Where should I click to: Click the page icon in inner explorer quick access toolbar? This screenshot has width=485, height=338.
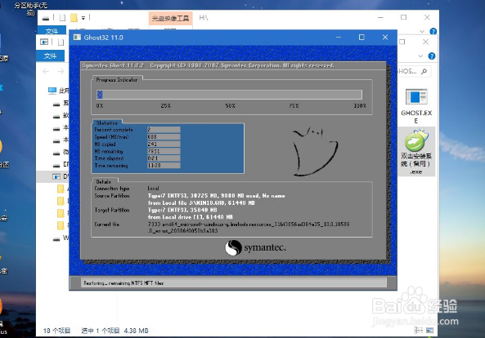pyautogui.click(x=61, y=42)
